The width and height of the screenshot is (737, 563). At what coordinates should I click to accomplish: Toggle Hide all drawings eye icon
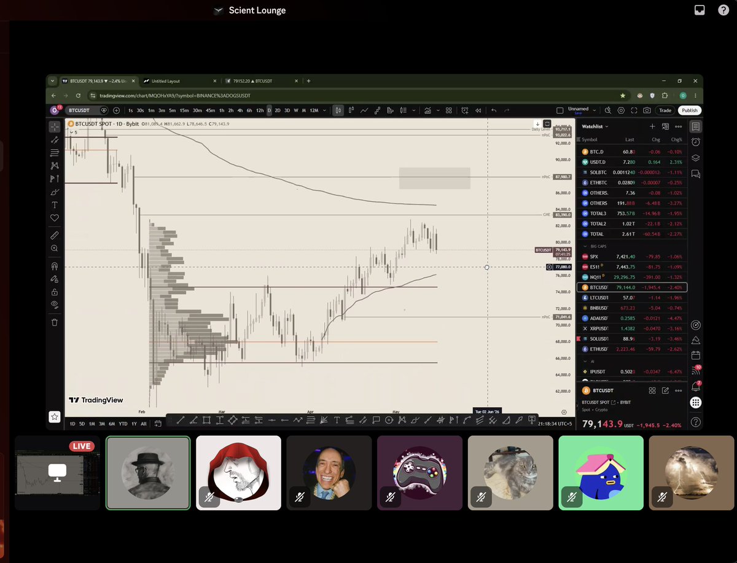click(55, 305)
